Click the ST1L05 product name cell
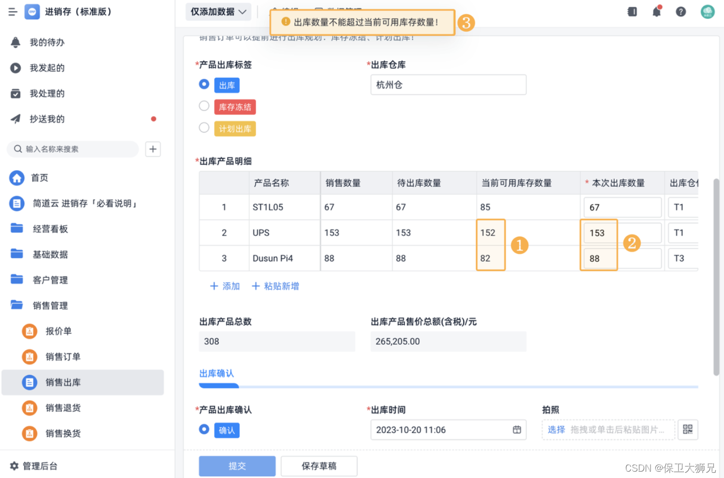Viewport: 724px width, 478px height. click(x=285, y=207)
